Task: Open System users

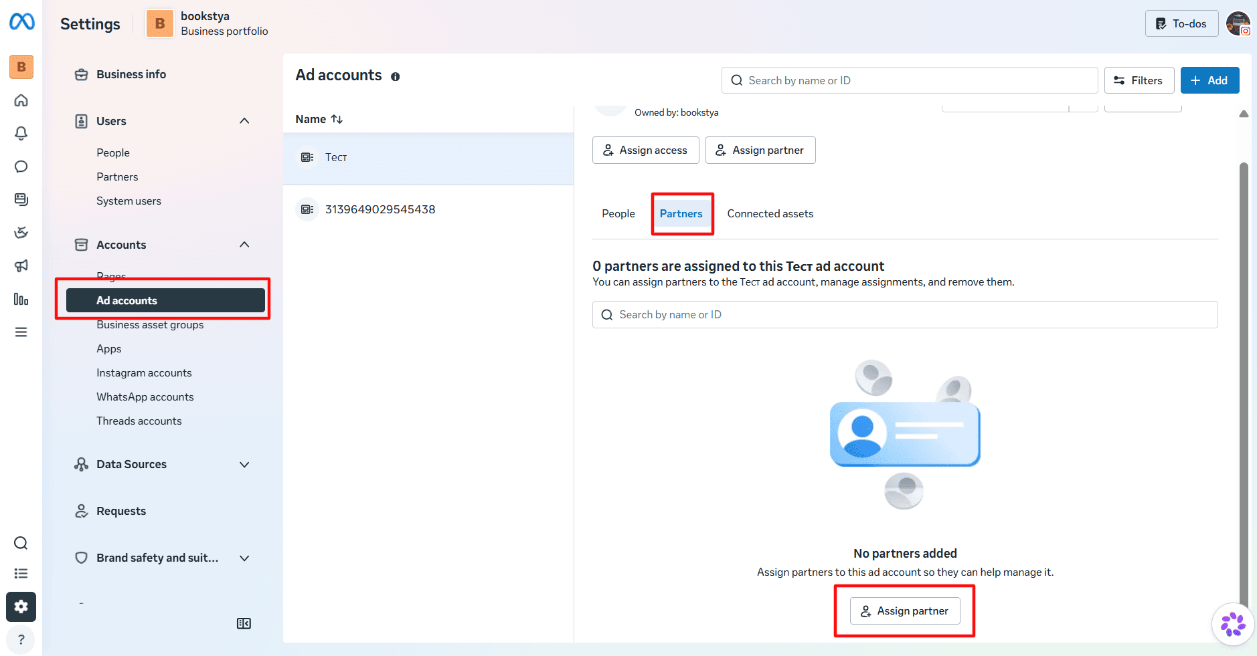Action: 129,201
